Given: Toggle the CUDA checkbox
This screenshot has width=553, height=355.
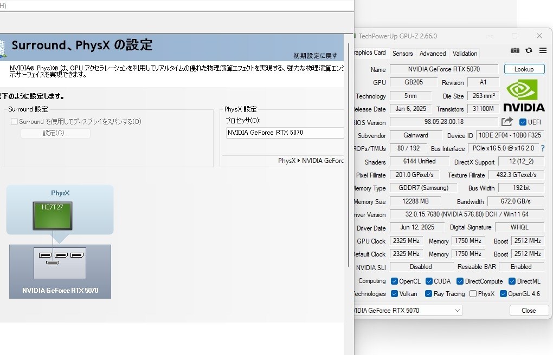Looking at the screenshot, I should point(429,281).
